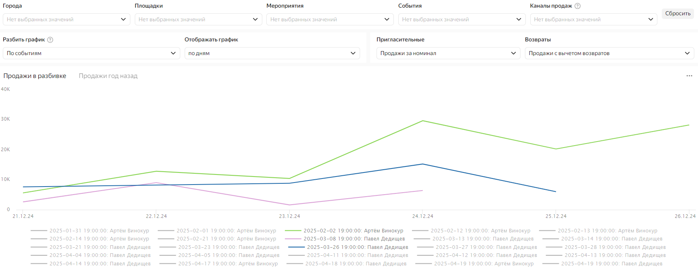This screenshot has width=698, height=271.
Task: Open the Мероприятия filter dropdown
Action: click(329, 19)
